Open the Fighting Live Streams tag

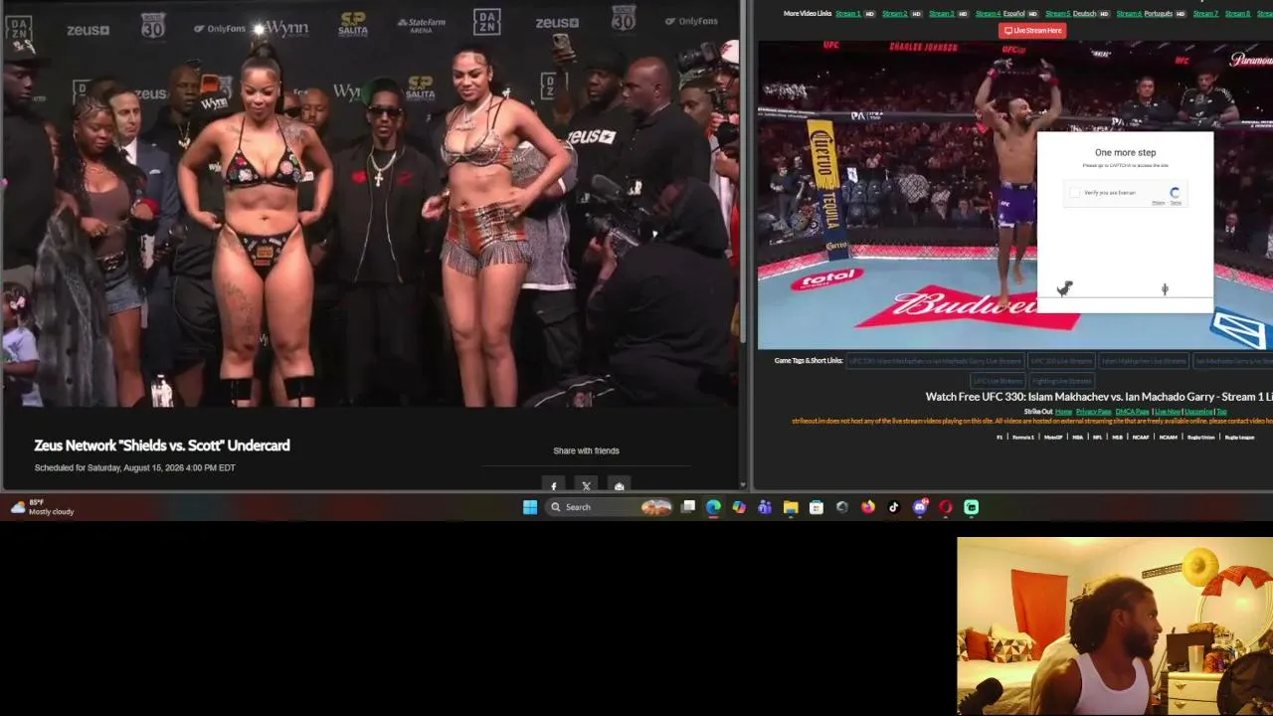pyautogui.click(x=1061, y=381)
